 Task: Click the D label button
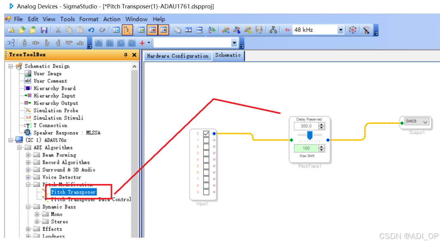coord(132,43)
